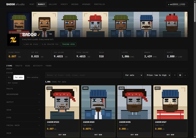Expand the Outfit trait filter
The width and height of the screenshot is (196, 138).
coord(23,102)
